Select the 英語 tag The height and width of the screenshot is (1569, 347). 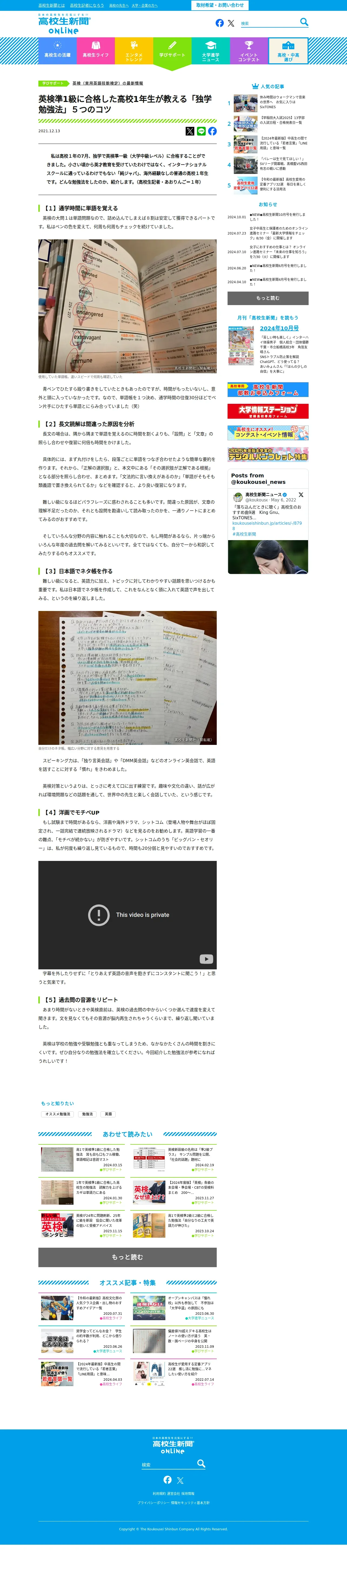pyautogui.click(x=108, y=1114)
